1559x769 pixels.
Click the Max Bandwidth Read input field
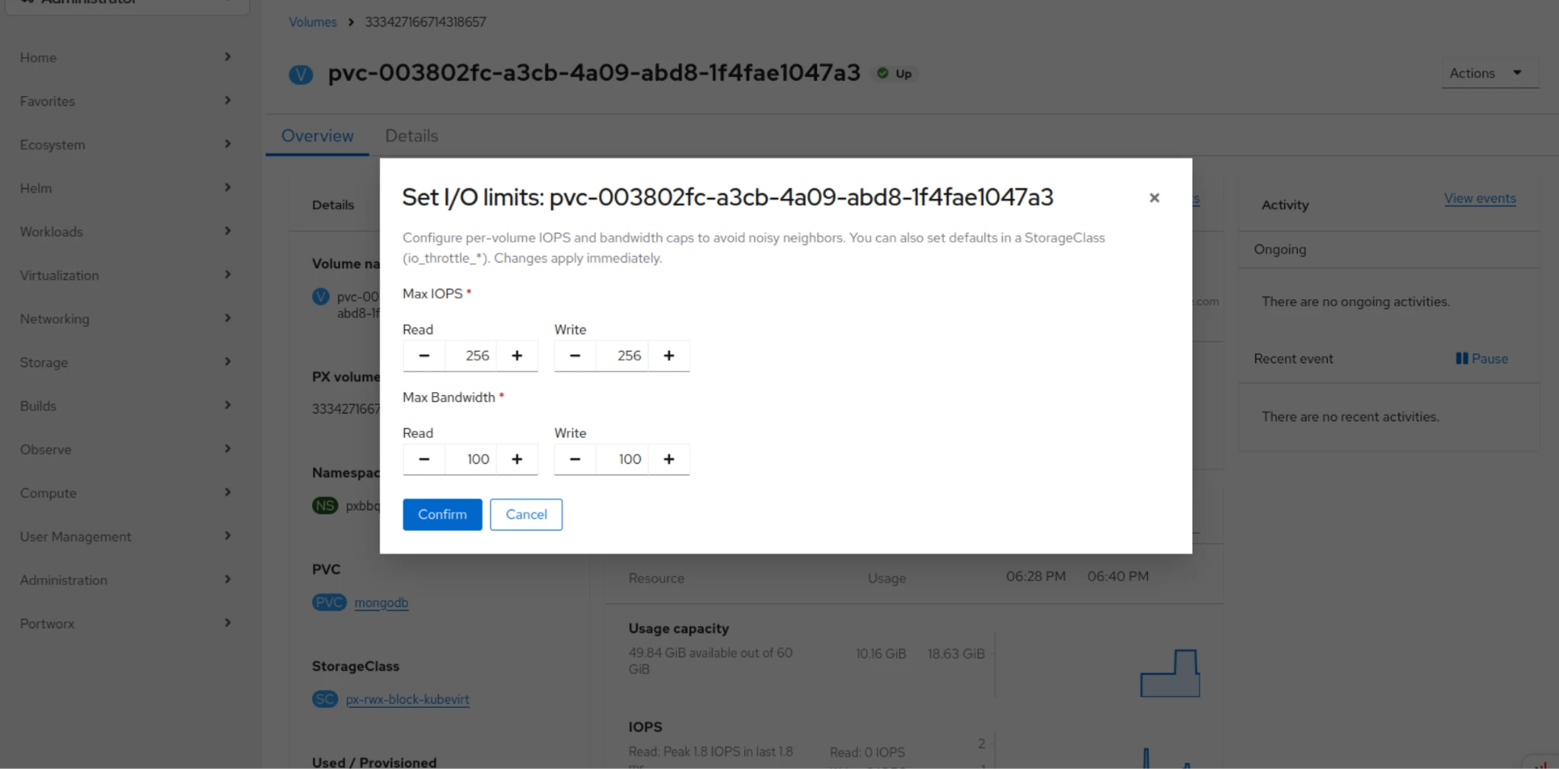[470, 459]
